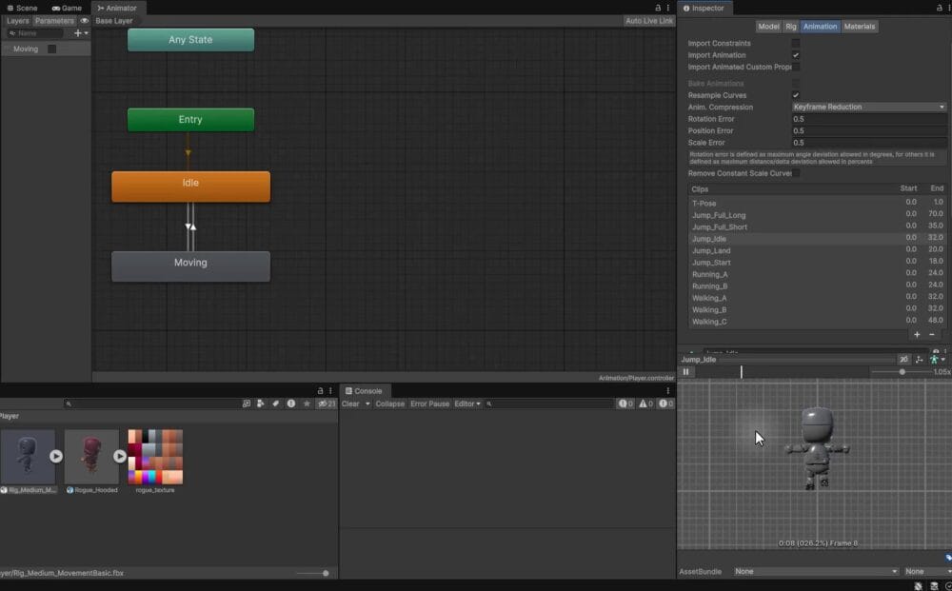Select the Jump_Full_Short clip
The width and height of the screenshot is (952, 591).
tap(817, 227)
